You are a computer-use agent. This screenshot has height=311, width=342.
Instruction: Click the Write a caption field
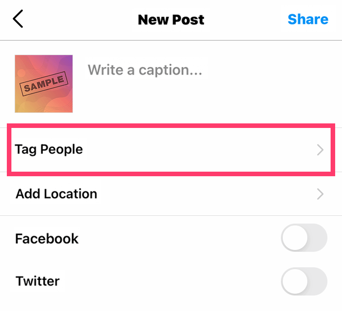point(145,70)
